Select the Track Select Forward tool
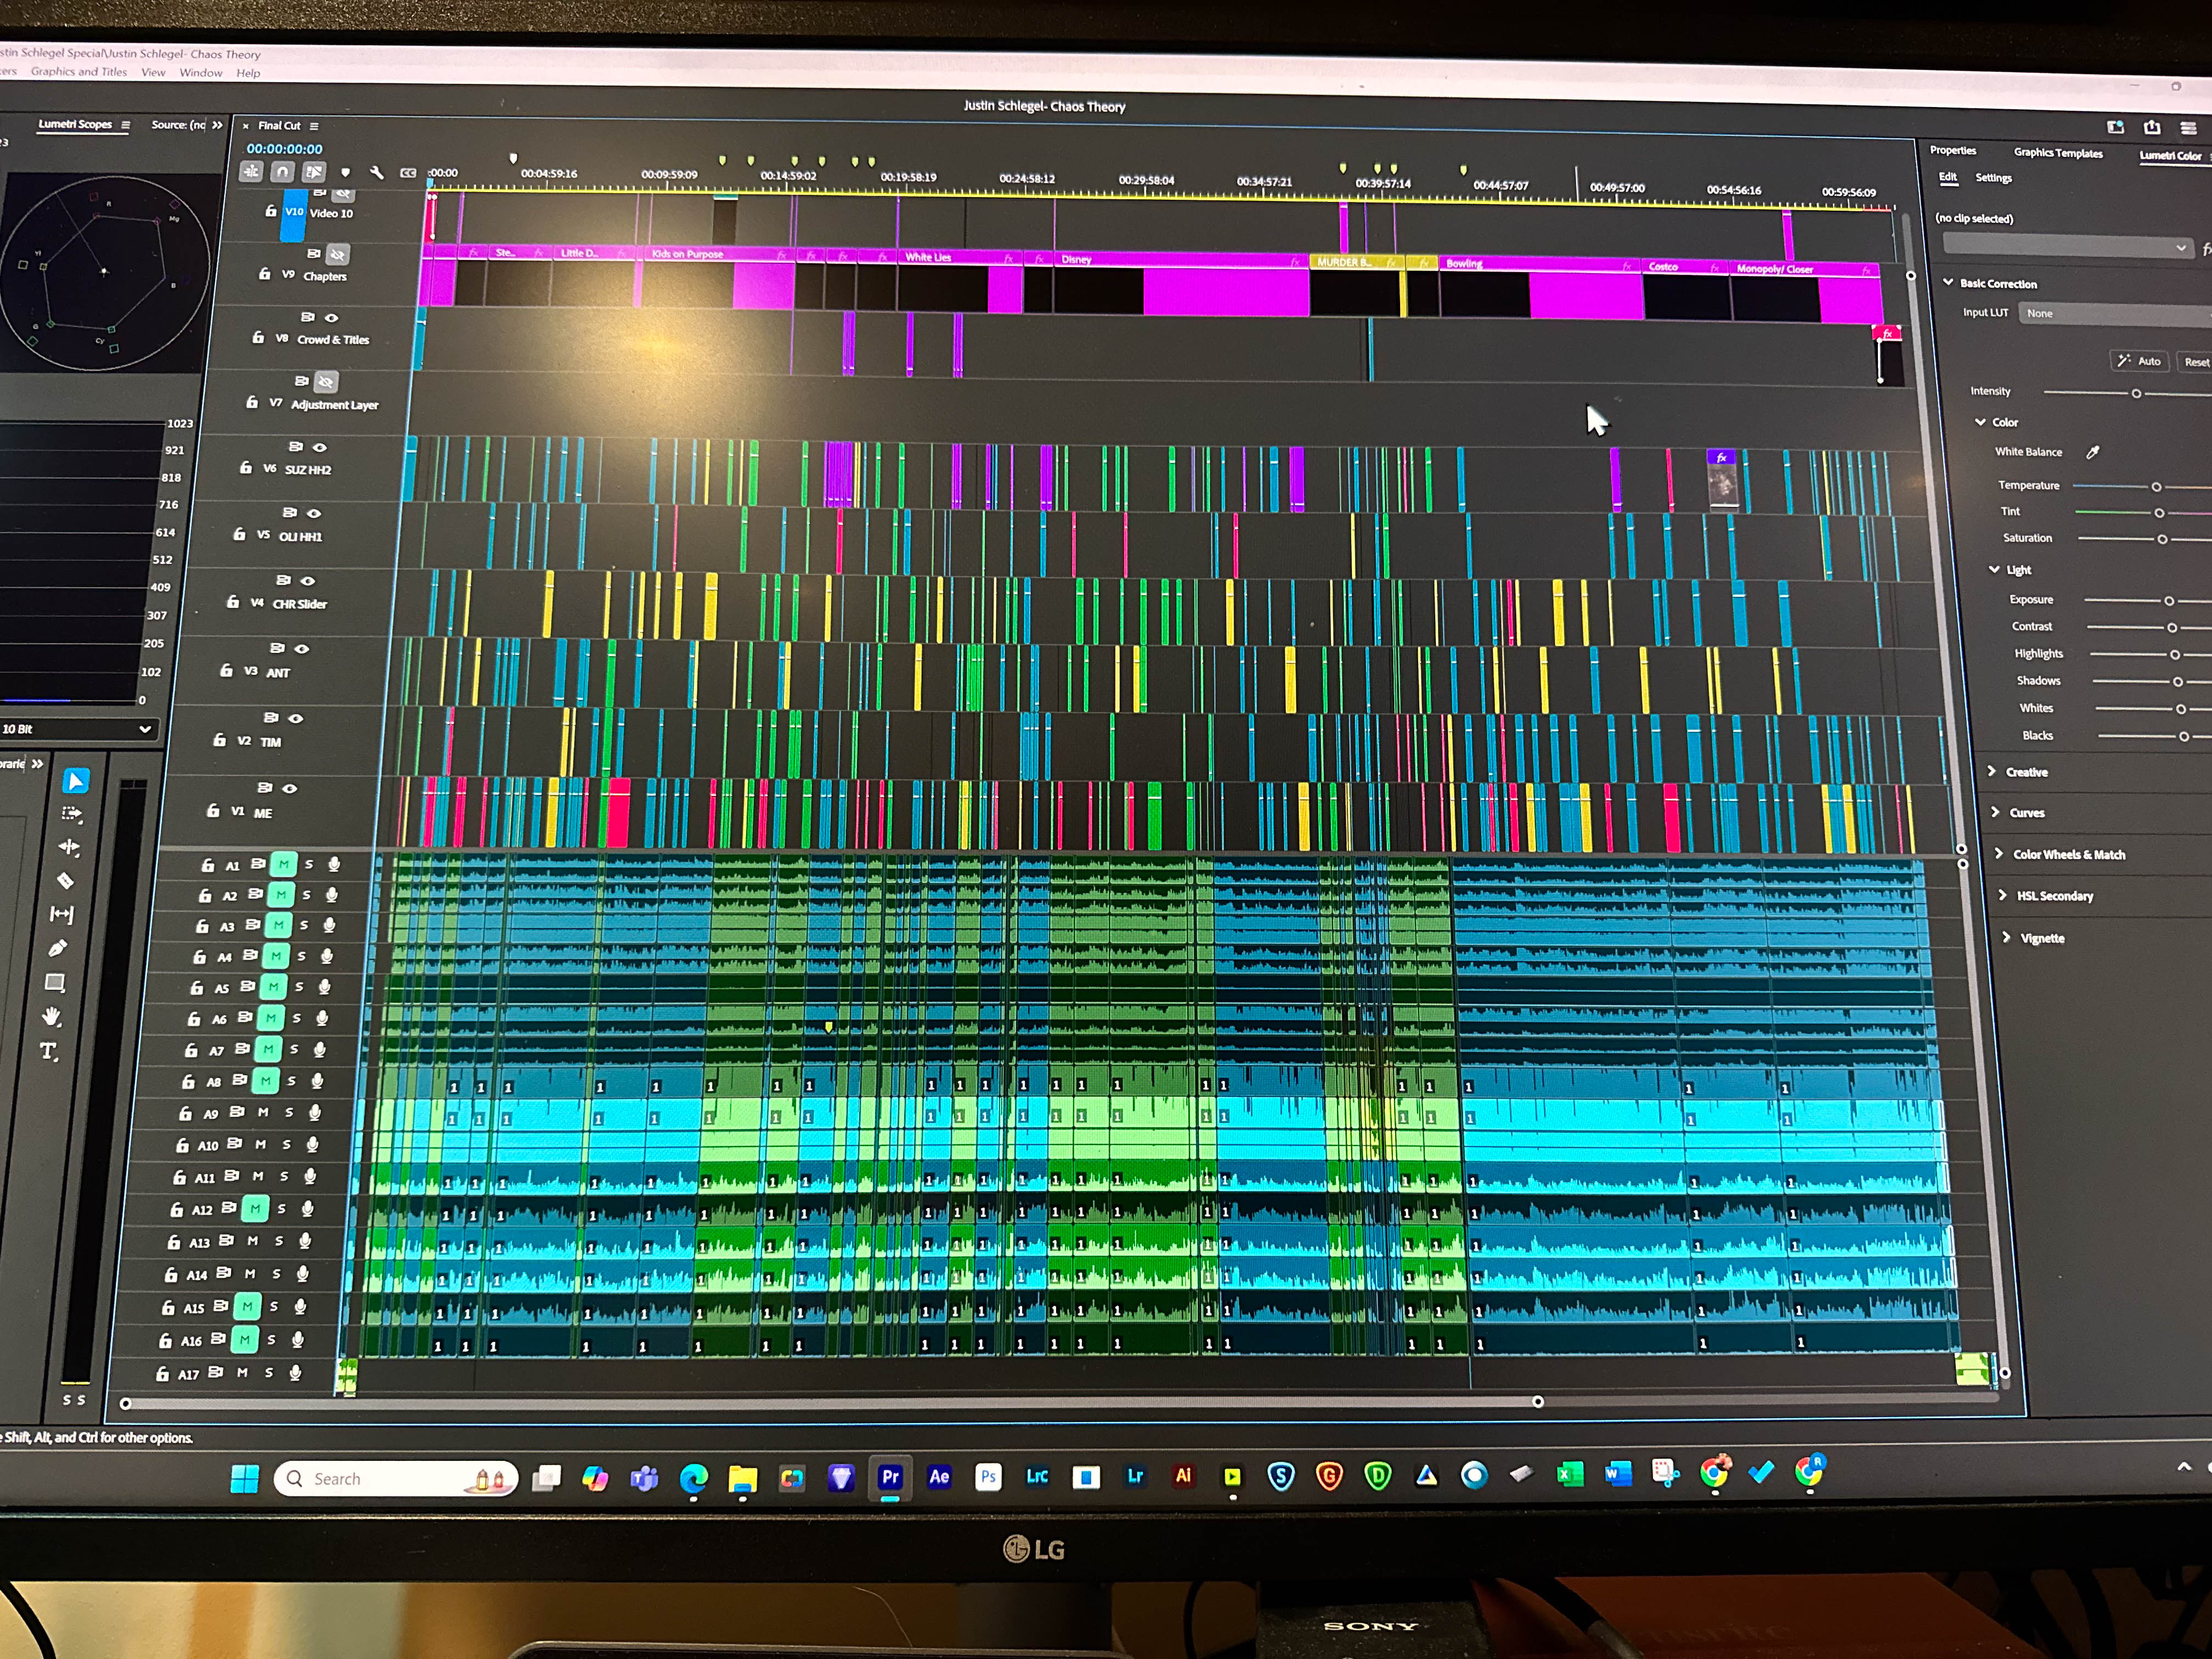2212x1659 pixels. pyautogui.click(x=72, y=814)
